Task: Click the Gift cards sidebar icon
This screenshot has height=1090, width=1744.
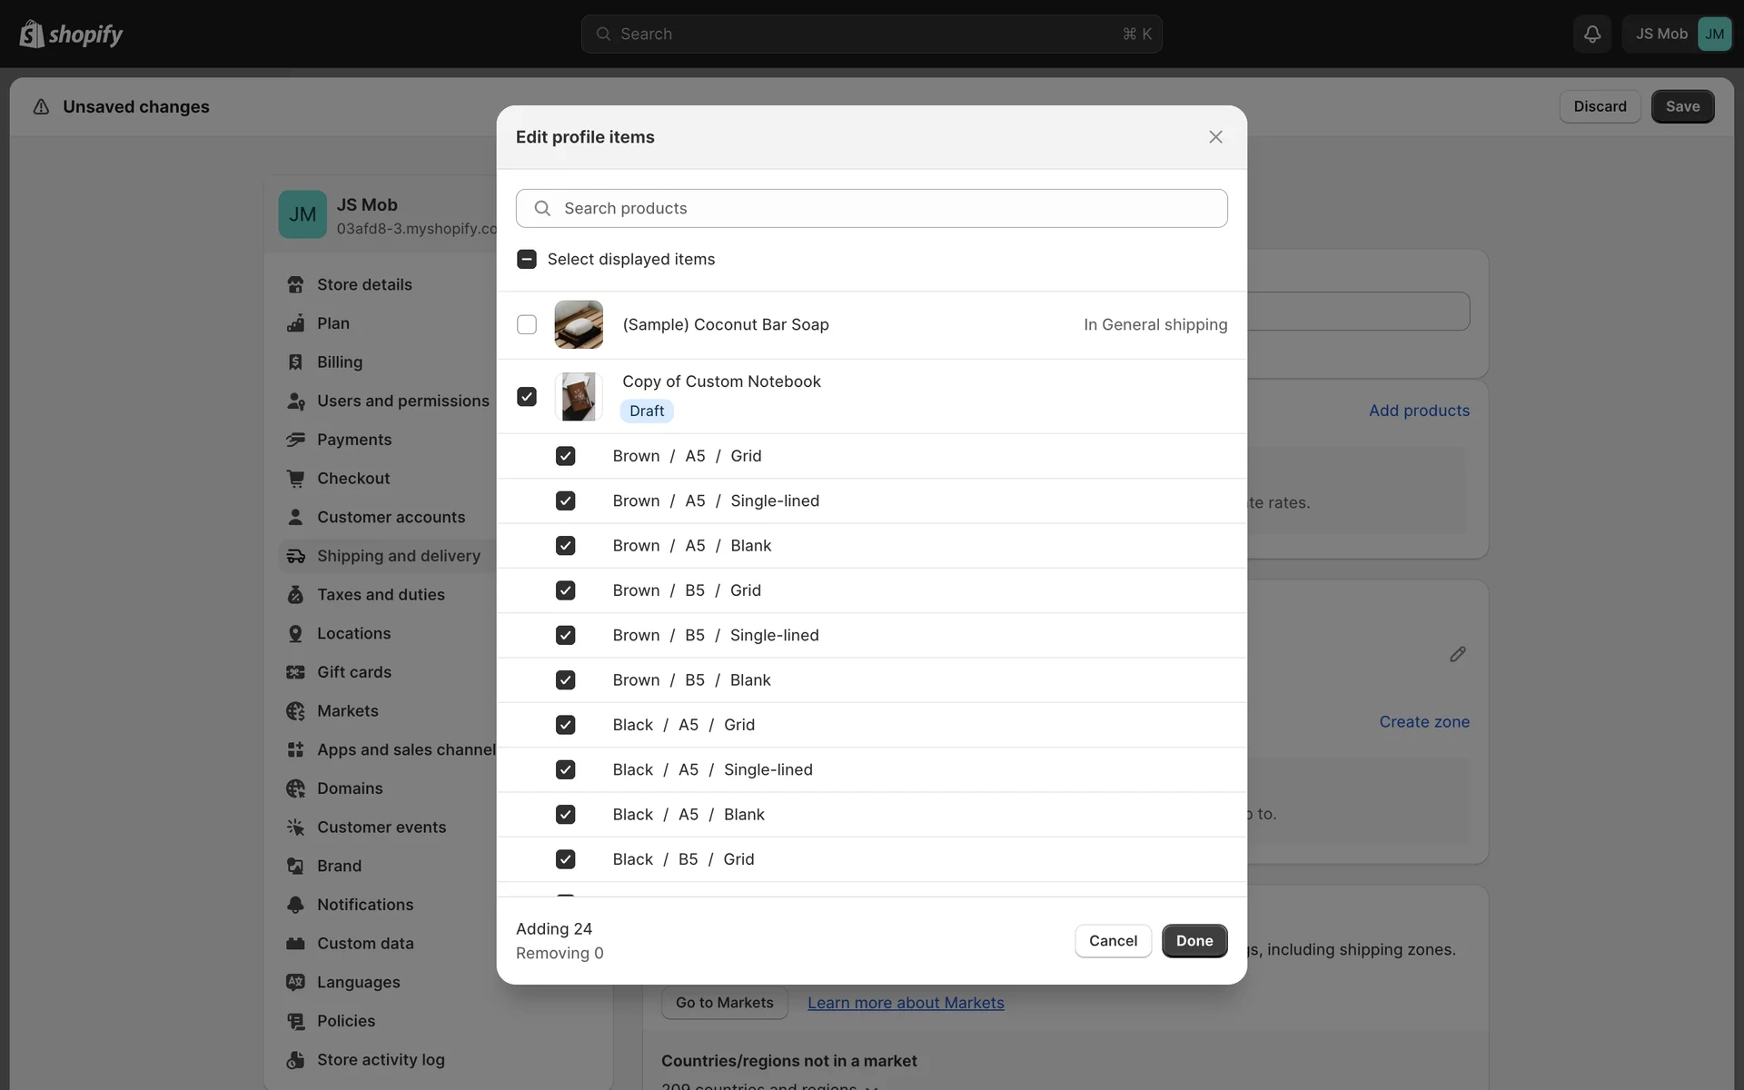Action: pyautogui.click(x=295, y=672)
